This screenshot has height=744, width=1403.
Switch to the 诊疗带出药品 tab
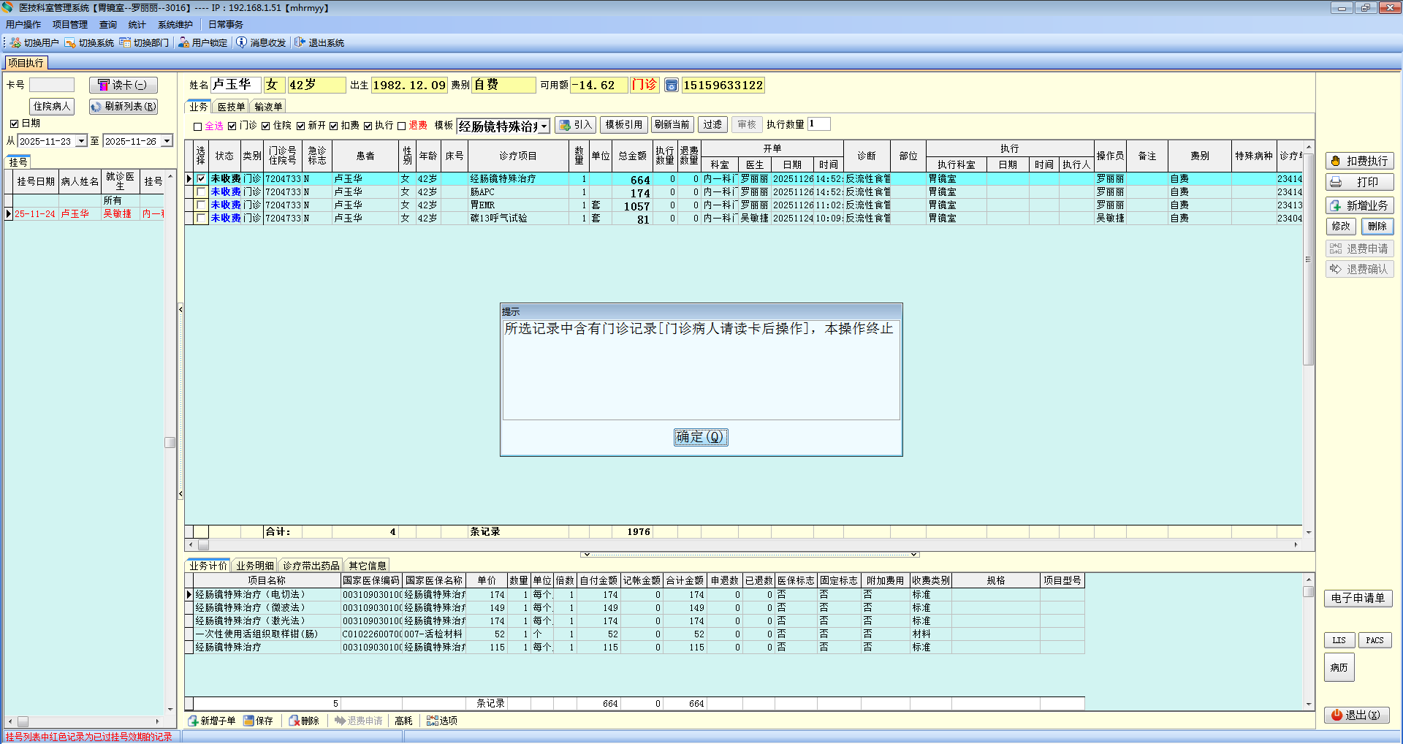[x=311, y=566]
